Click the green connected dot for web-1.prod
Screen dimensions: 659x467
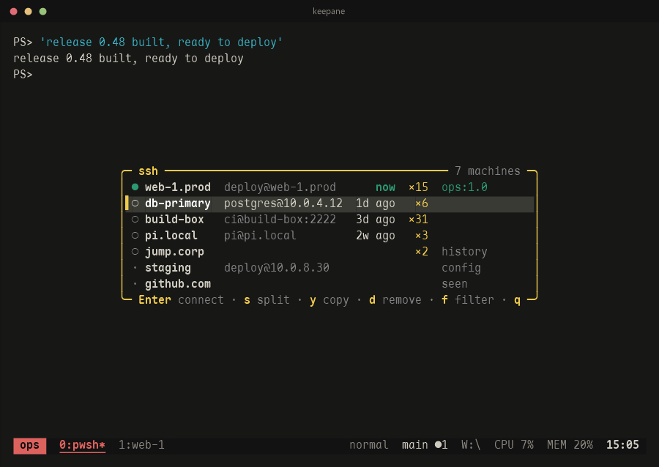tap(135, 187)
